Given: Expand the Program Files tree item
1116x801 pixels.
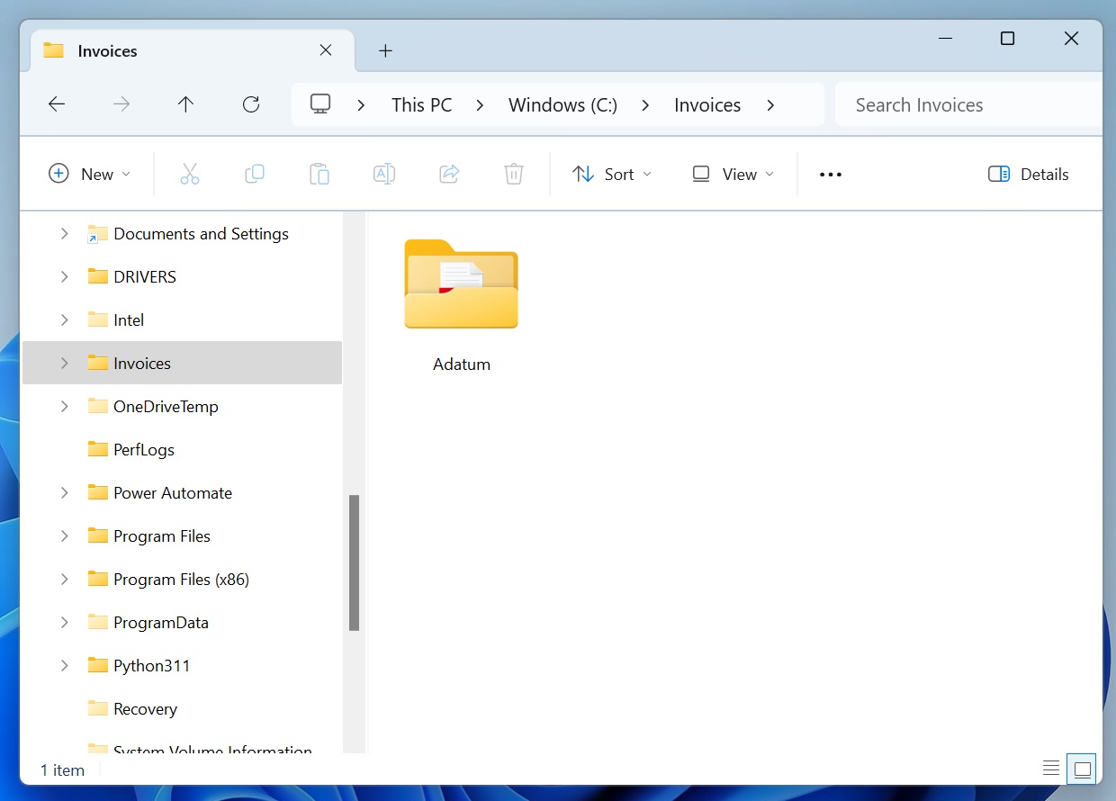Looking at the screenshot, I should pos(64,535).
